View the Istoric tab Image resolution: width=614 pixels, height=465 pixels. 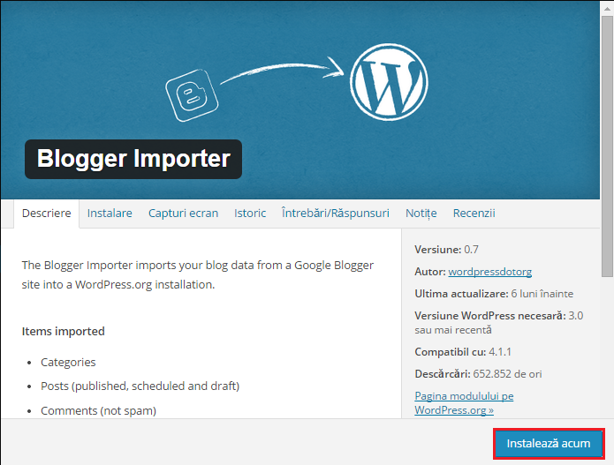point(250,214)
